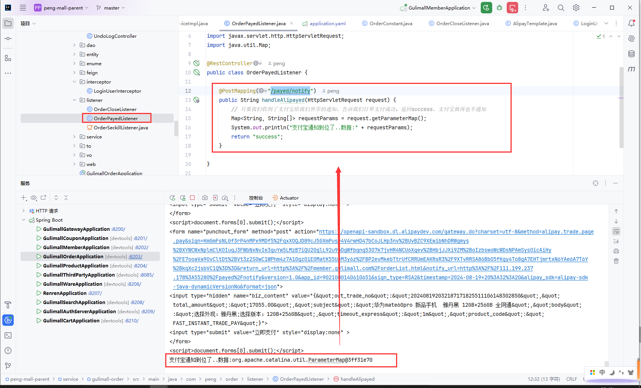Close the OrderPayedListener.java tab

(x=292, y=23)
